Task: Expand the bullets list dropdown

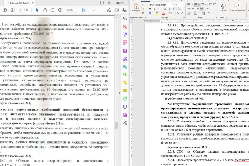Action: [192, 5]
